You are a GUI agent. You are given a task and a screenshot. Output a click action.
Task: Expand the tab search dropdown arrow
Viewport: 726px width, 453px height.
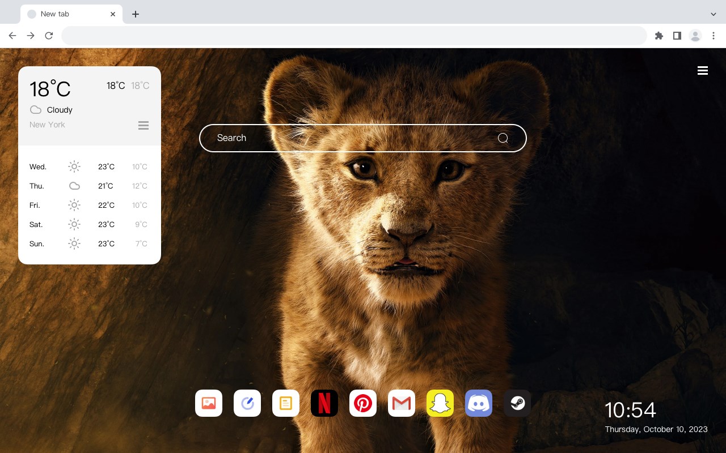point(714,14)
